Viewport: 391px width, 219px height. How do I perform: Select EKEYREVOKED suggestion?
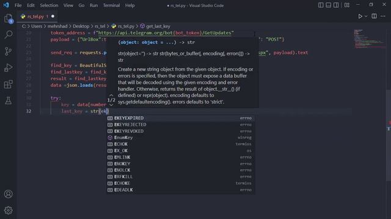[x=181, y=131]
